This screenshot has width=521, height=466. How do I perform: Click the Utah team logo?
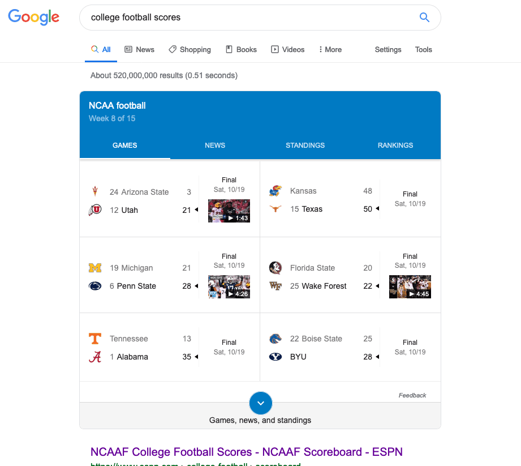[x=95, y=210]
